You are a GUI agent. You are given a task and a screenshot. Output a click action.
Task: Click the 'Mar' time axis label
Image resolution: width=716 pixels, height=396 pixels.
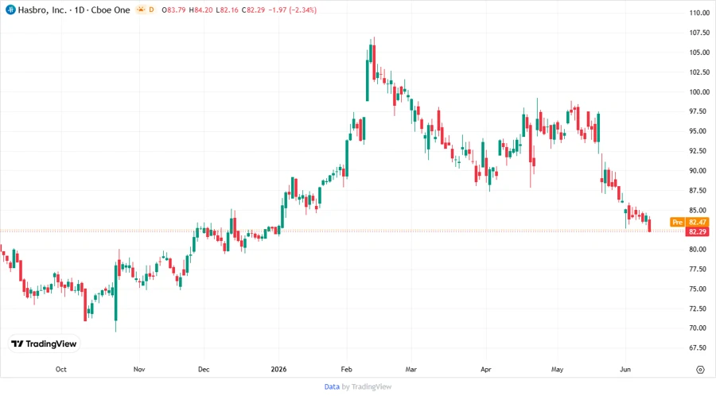[411, 369]
